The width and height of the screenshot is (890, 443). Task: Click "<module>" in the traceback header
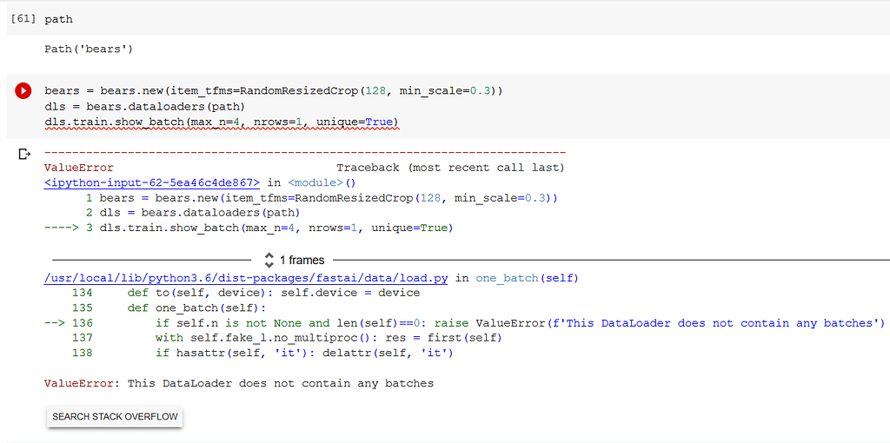(316, 182)
